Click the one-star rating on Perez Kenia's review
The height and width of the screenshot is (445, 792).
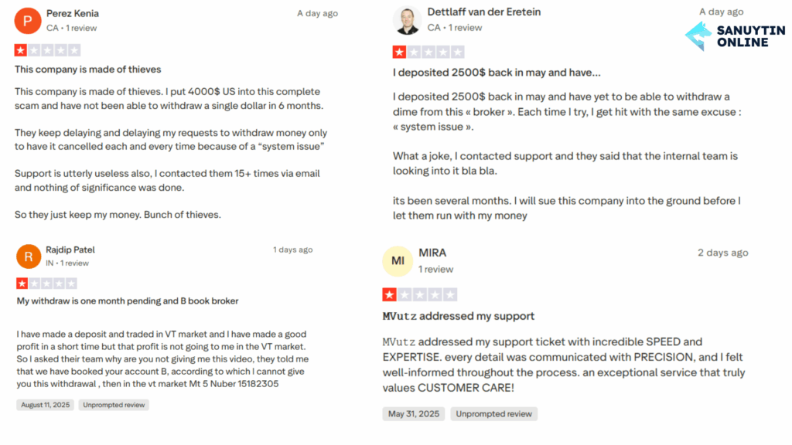tap(47, 50)
